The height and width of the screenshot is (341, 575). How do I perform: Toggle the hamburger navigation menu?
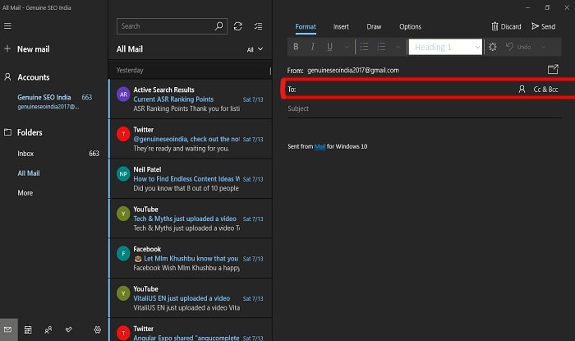(x=7, y=26)
